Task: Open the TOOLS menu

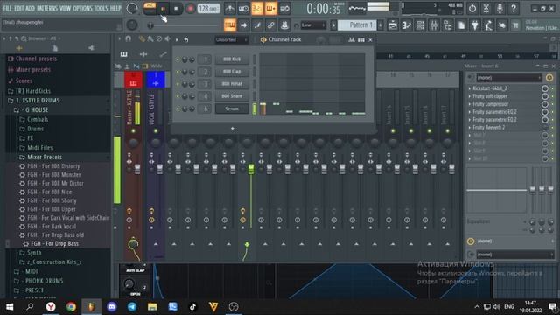Action: (x=101, y=8)
